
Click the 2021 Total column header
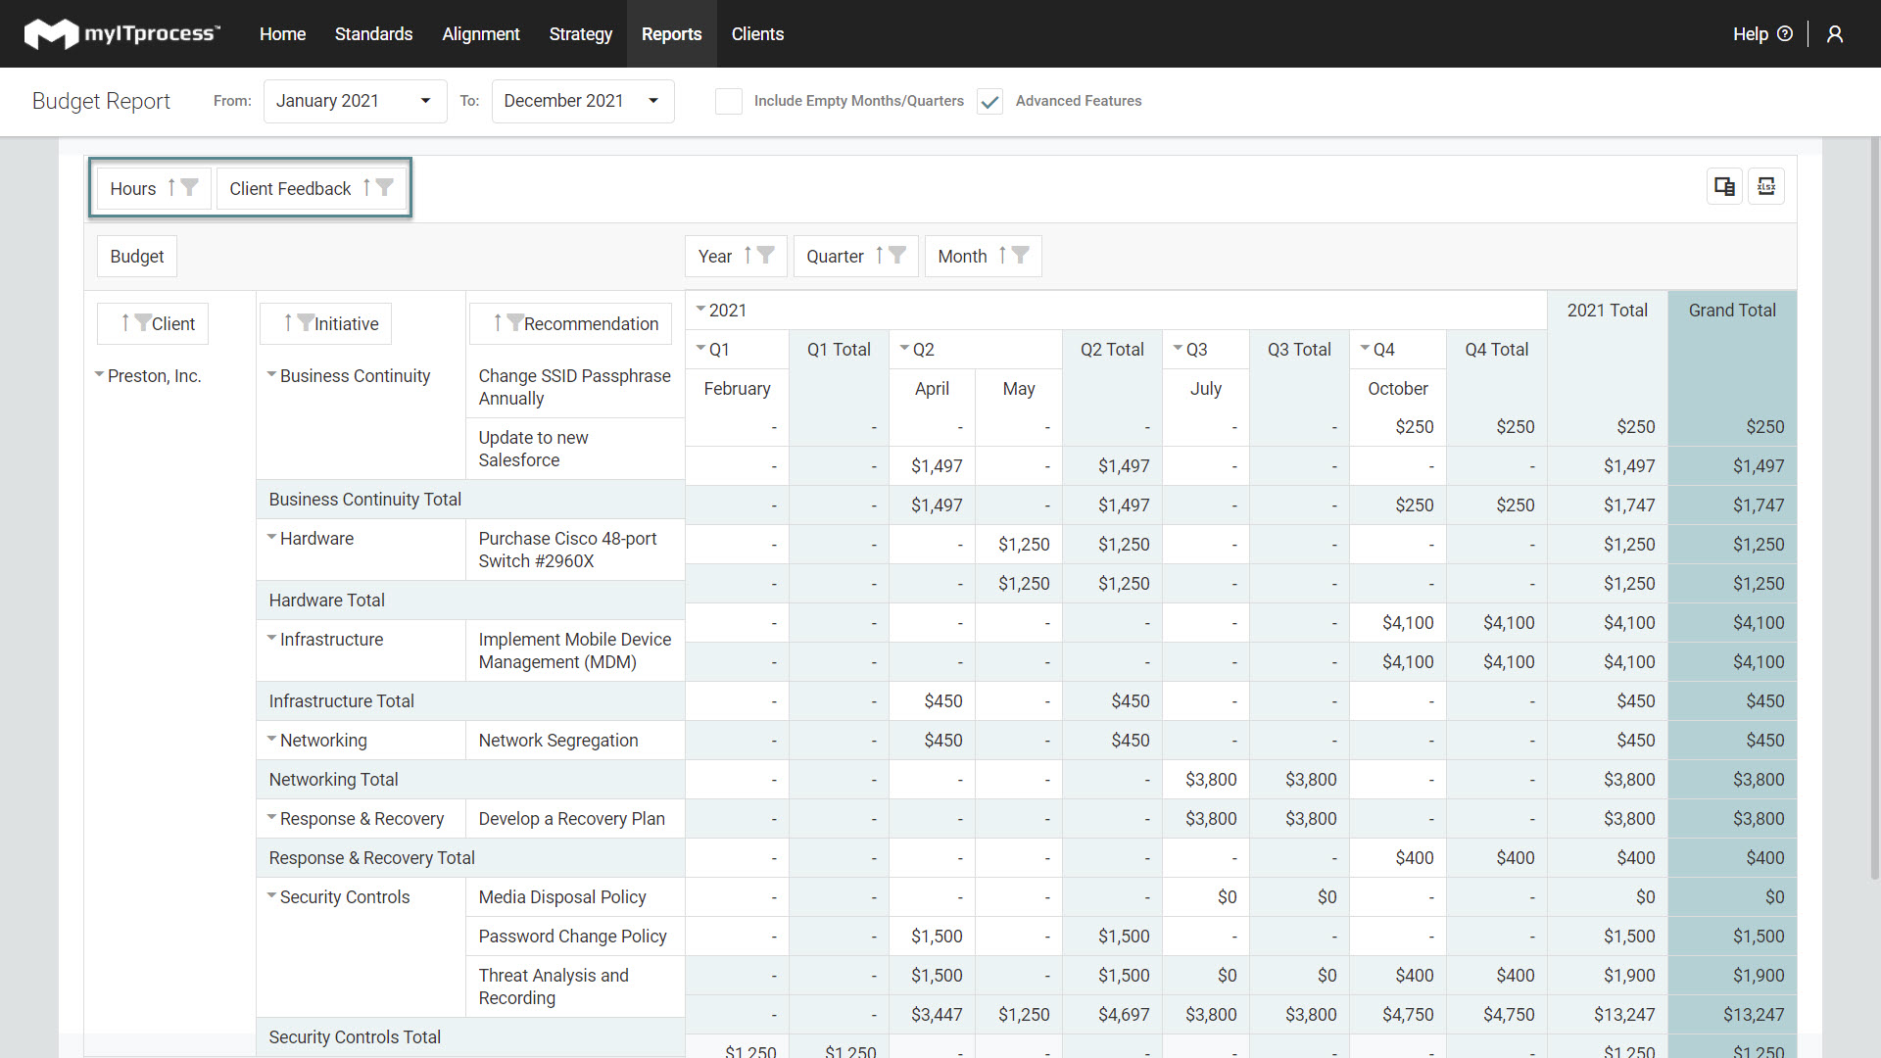(1607, 311)
